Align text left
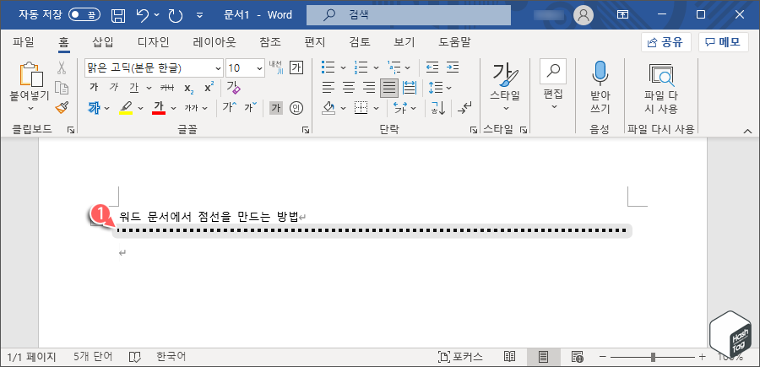 click(328, 88)
